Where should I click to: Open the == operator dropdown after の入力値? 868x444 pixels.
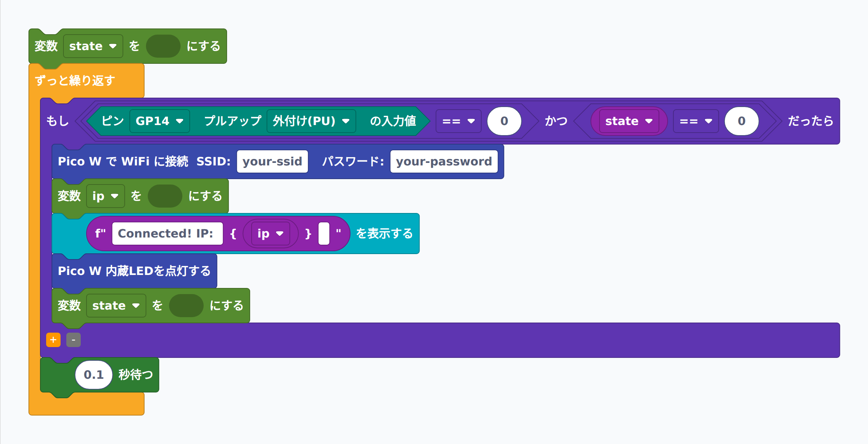[x=459, y=121]
